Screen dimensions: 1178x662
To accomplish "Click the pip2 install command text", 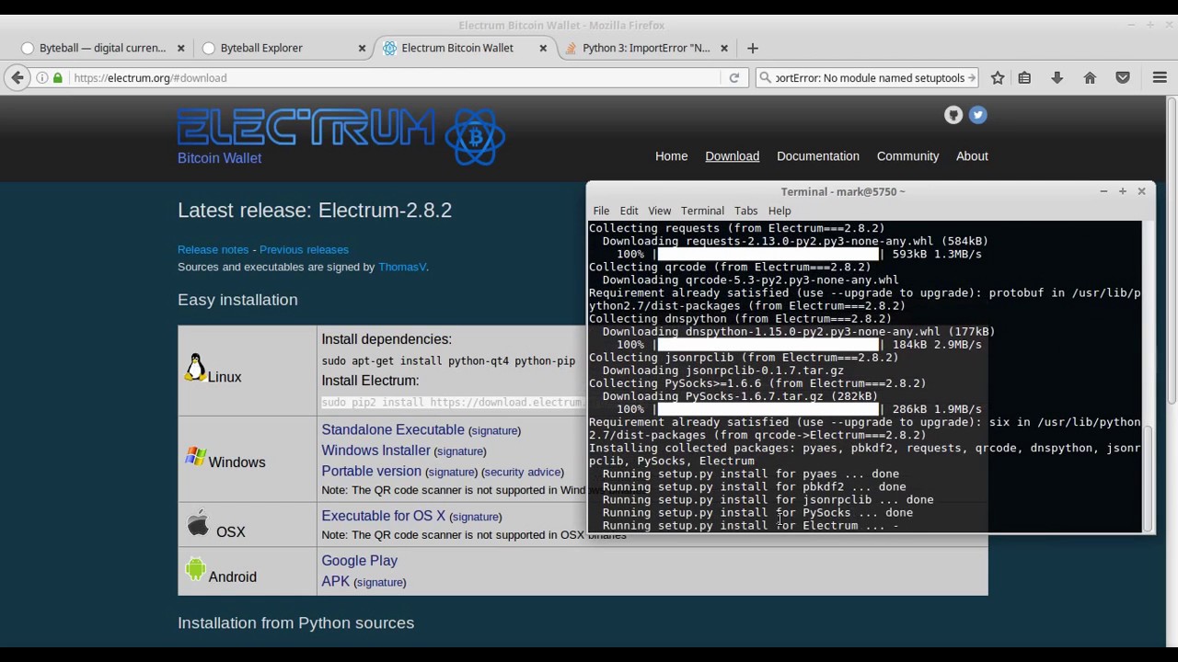I will pos(453,402).
